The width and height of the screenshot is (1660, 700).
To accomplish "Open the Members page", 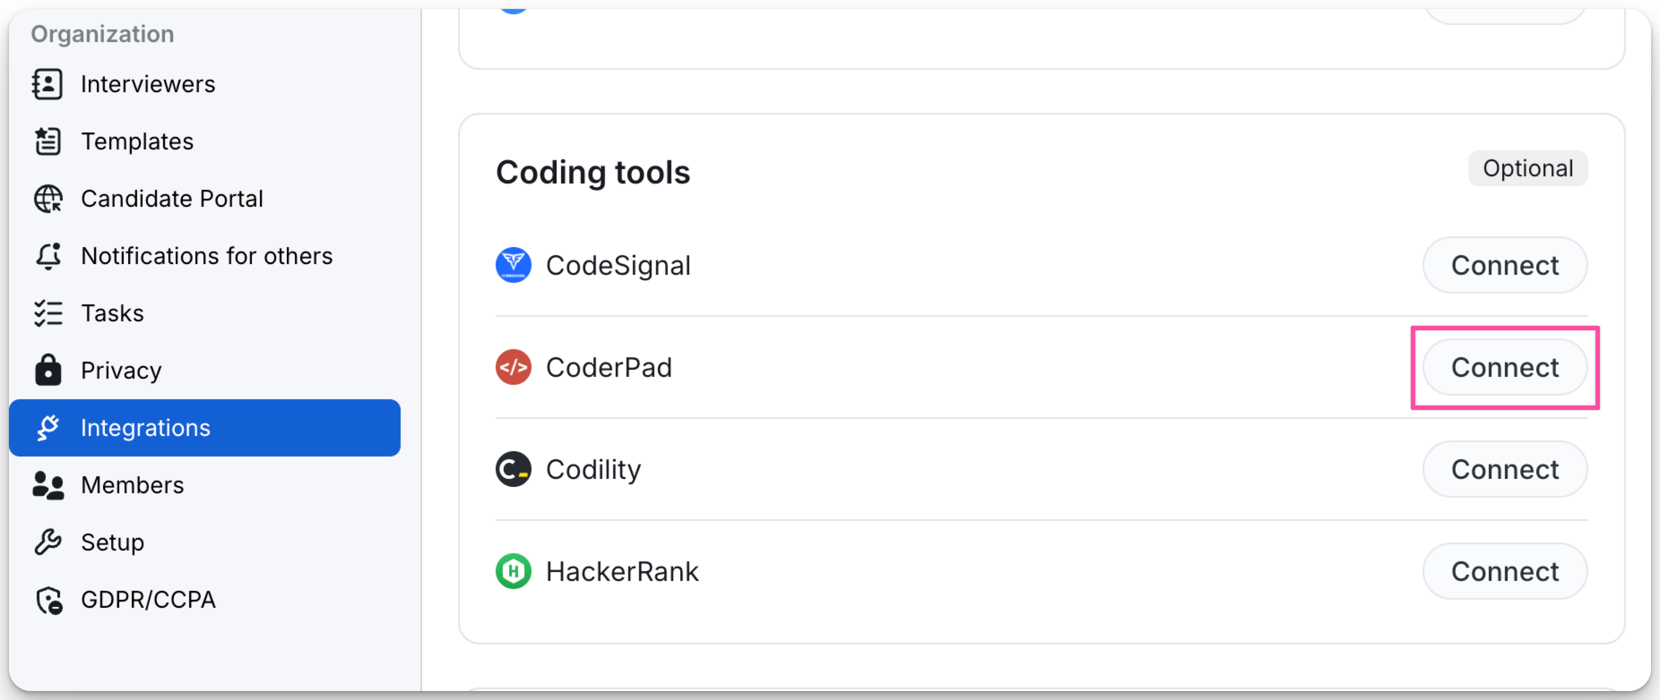I will pyautogui.click(x=132, y=485).
